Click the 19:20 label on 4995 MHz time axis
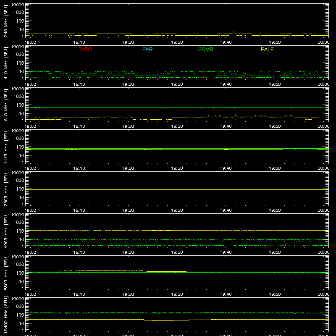The image size is (336, 336). (128, 252)
